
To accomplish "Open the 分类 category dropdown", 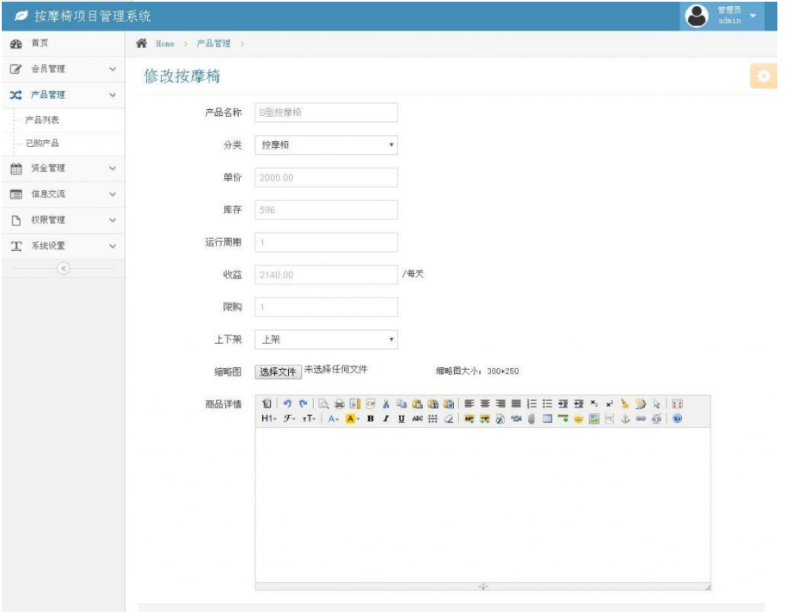I will click(x=327, y=145).
